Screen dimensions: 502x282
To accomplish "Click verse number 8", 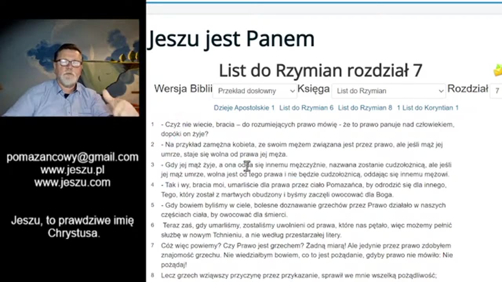I will coord(153,275).
